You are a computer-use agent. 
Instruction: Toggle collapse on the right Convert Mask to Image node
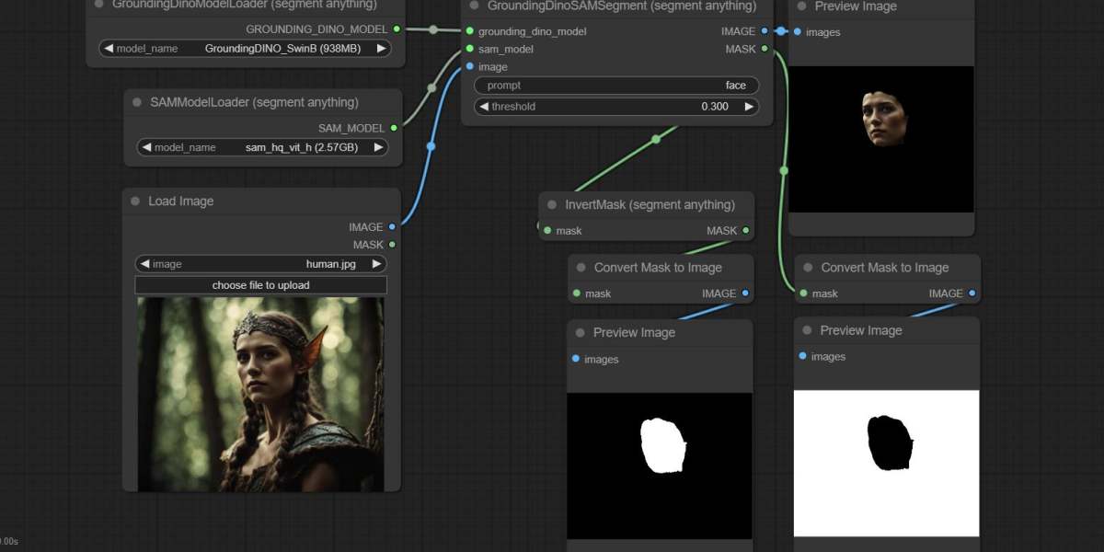pyautogui.click(x=808, y=268)
